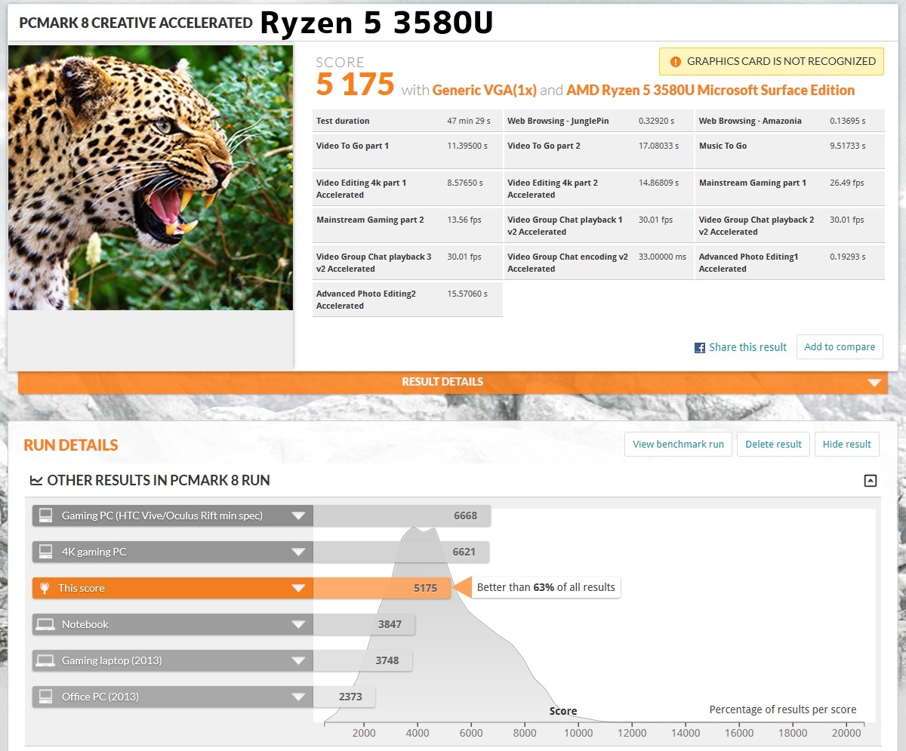Image resolution: width=906 pixels, height=751 pixels.
Task: Click Video Editing 4k part 2 Accelerated label
Action: pos(553,189)
